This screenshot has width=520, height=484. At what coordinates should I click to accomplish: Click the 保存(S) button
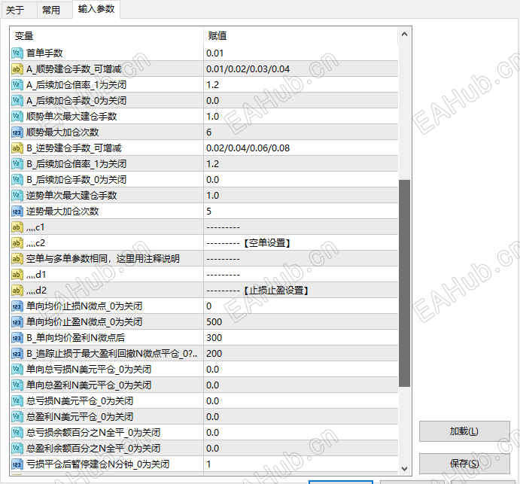pyautogui.click(x=464, y=464)
